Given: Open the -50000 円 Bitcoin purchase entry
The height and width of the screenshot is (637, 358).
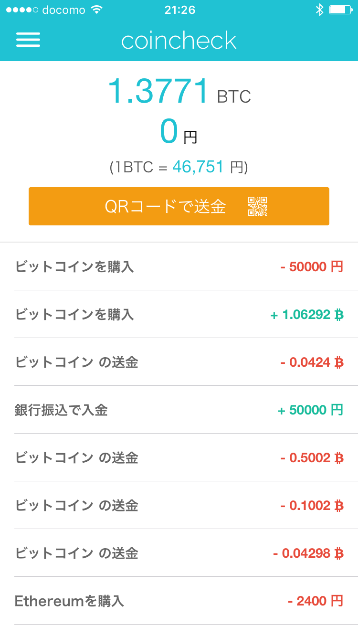Looking at the screenshot, I should [179, 266].
